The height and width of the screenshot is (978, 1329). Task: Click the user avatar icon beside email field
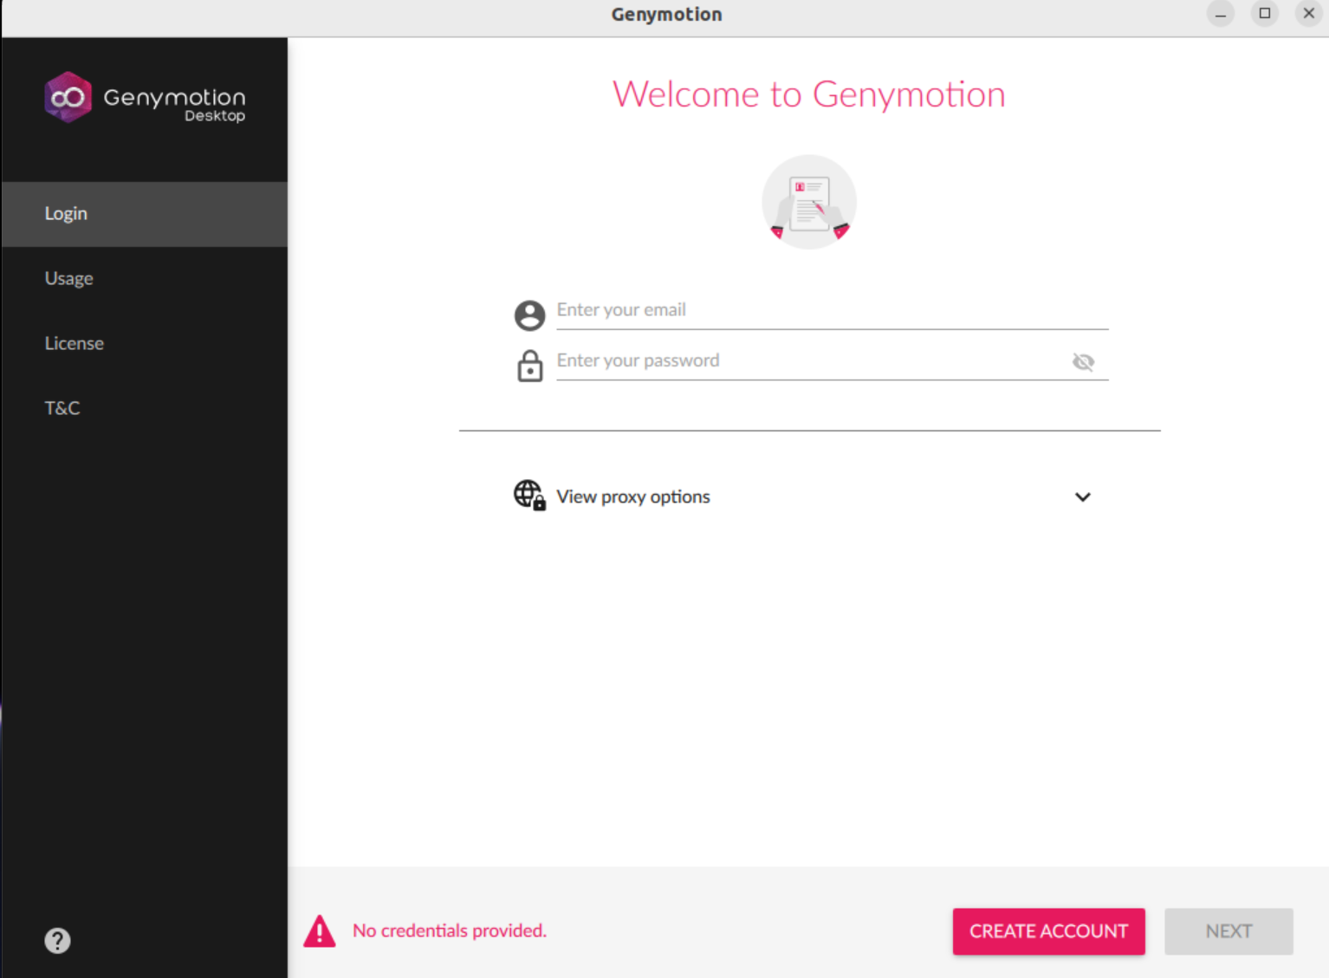coord(529,314)
